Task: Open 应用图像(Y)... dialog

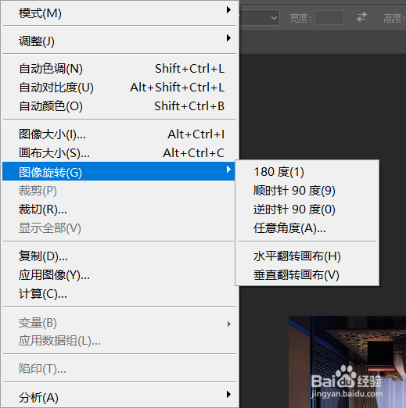Action: click(x=120, y=275)
